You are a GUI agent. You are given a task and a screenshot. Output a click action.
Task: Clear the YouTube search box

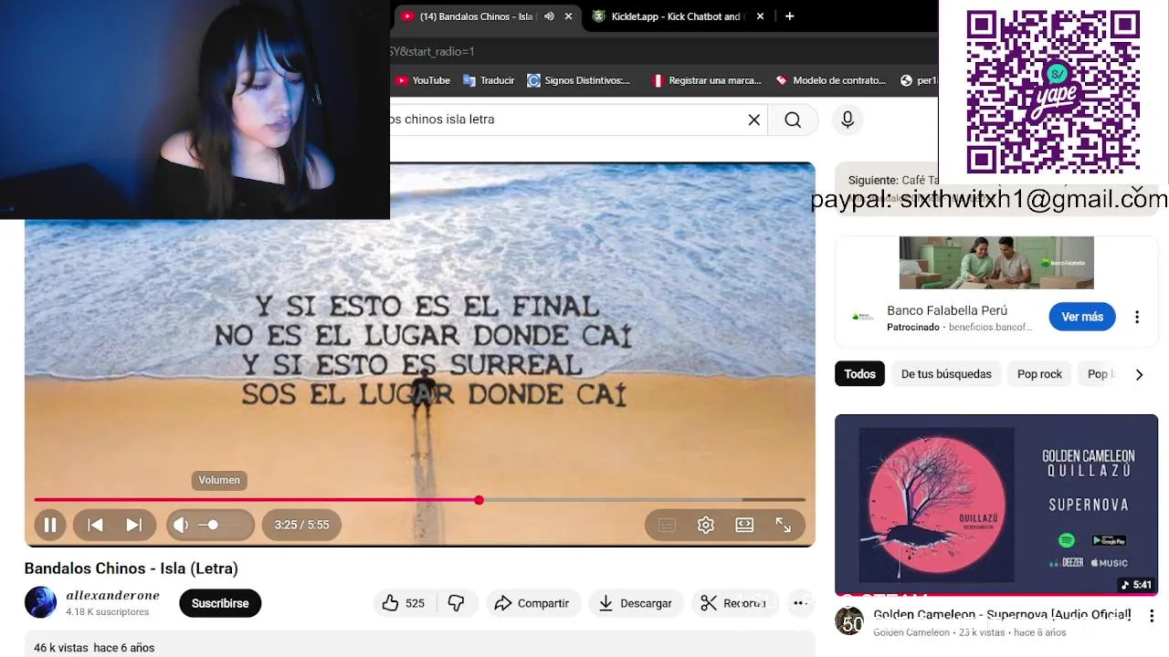tap(754, 120)
